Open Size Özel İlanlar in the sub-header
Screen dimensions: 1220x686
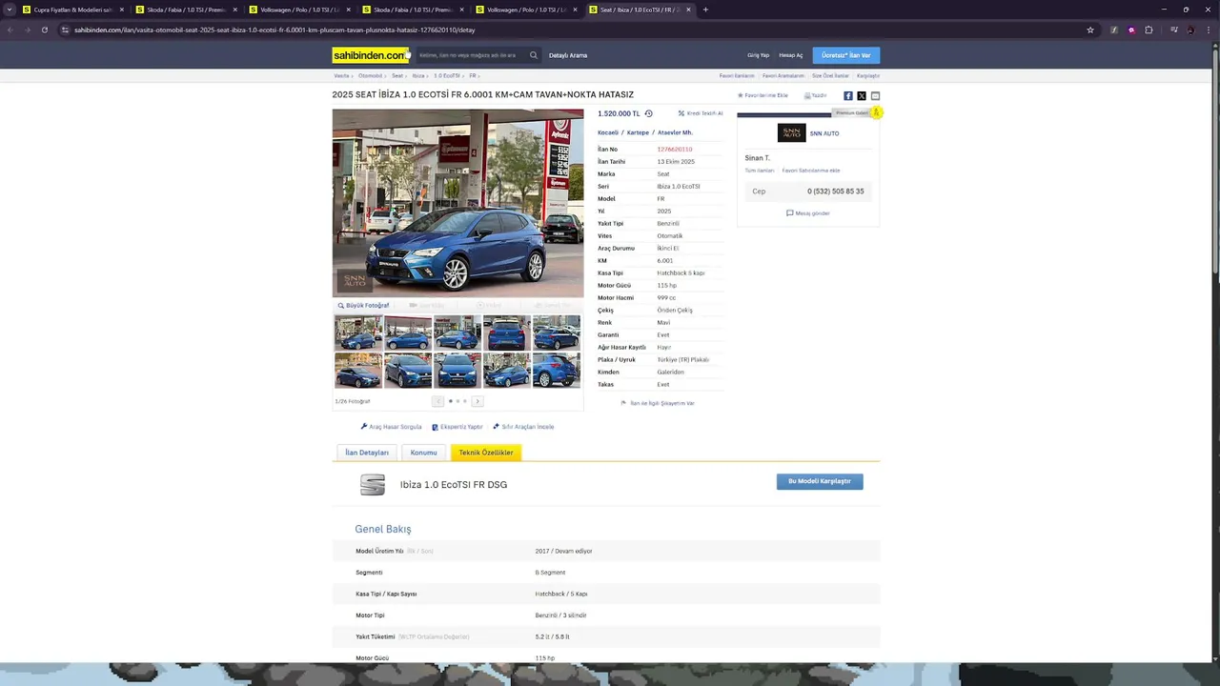830,75
